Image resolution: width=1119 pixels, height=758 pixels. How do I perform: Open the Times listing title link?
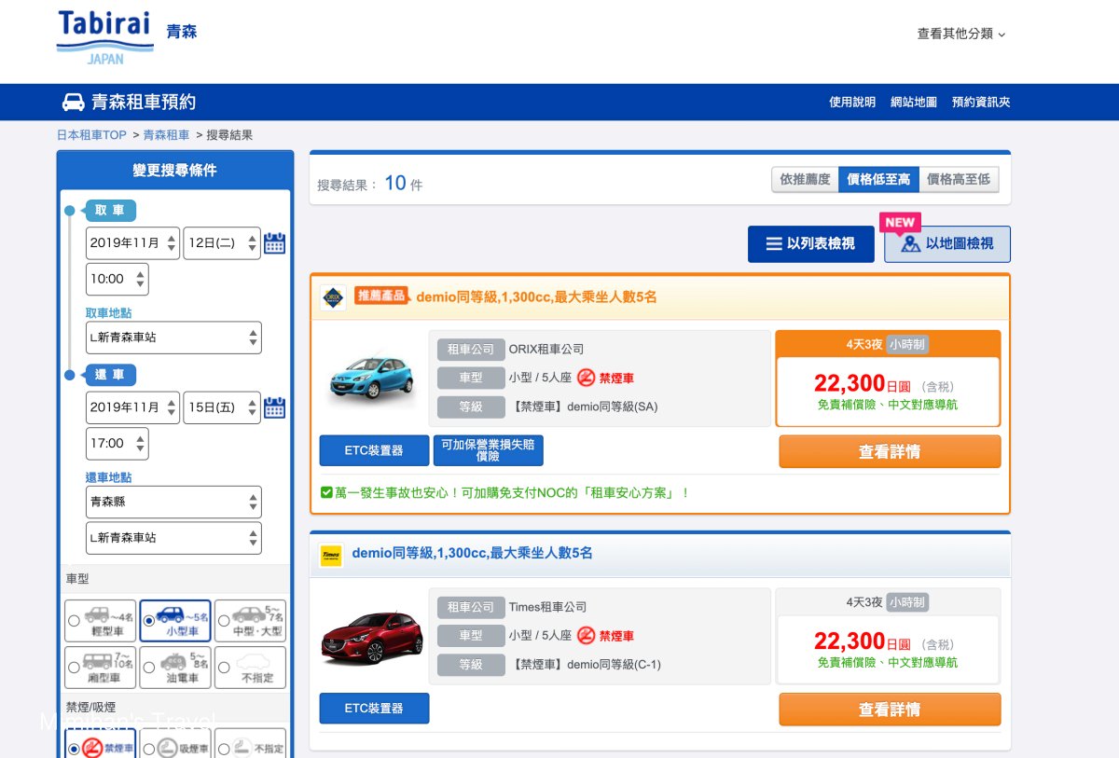[x=472, y=553]
